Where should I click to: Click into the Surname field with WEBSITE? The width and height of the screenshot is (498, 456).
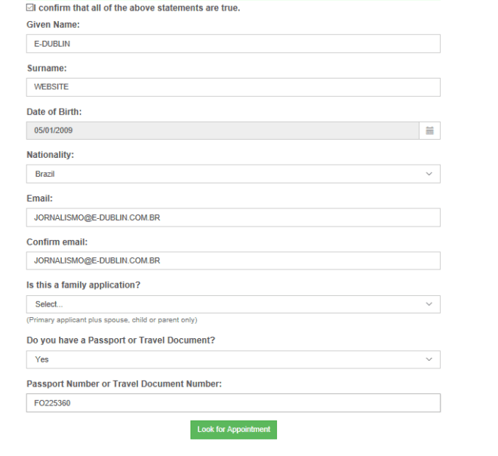(x=232, y=87)
